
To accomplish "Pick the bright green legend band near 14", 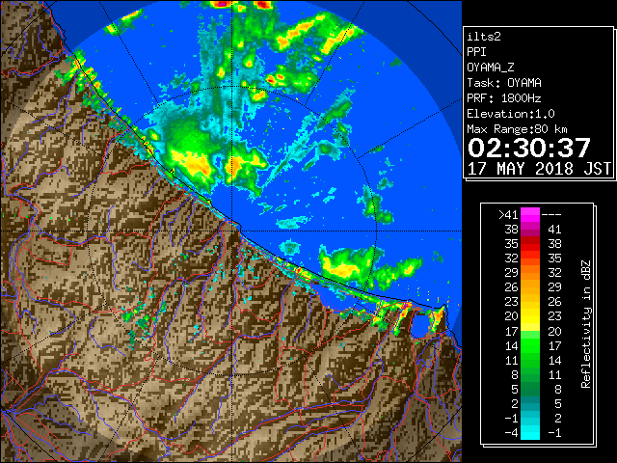I will click(x=530, y=345).
